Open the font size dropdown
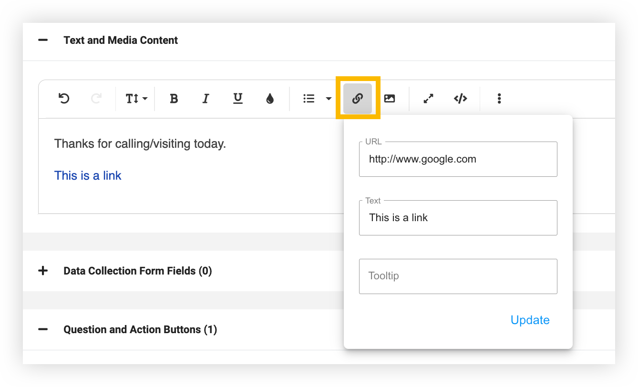The height and width of the screenshot is (387, 638). pyautogui.click(x=136, y=99)
